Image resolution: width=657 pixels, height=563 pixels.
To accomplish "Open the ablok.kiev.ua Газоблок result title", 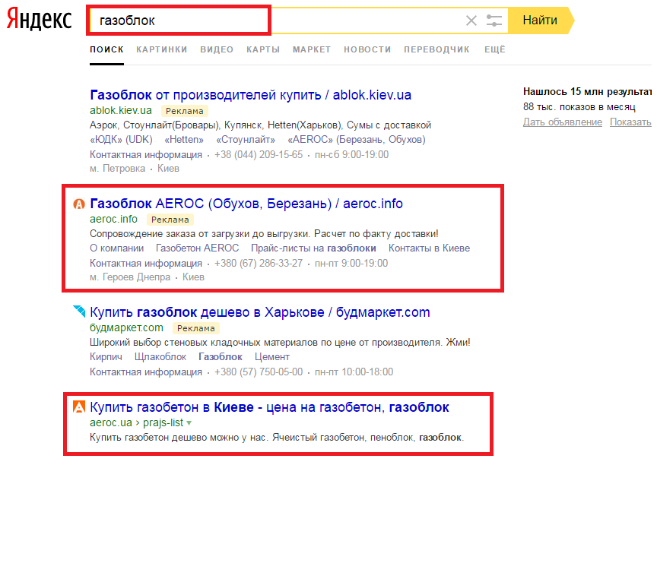I will 251,95.
